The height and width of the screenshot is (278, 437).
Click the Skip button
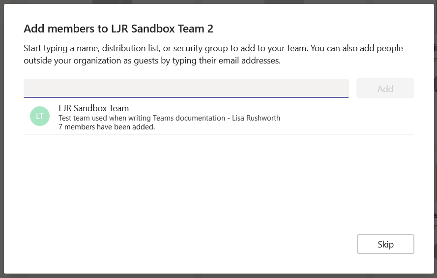(x=385, y=244)
